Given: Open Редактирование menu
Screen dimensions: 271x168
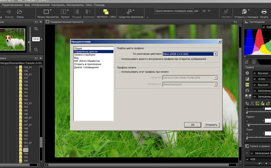Looking at the screenshot, I should 12,5.
